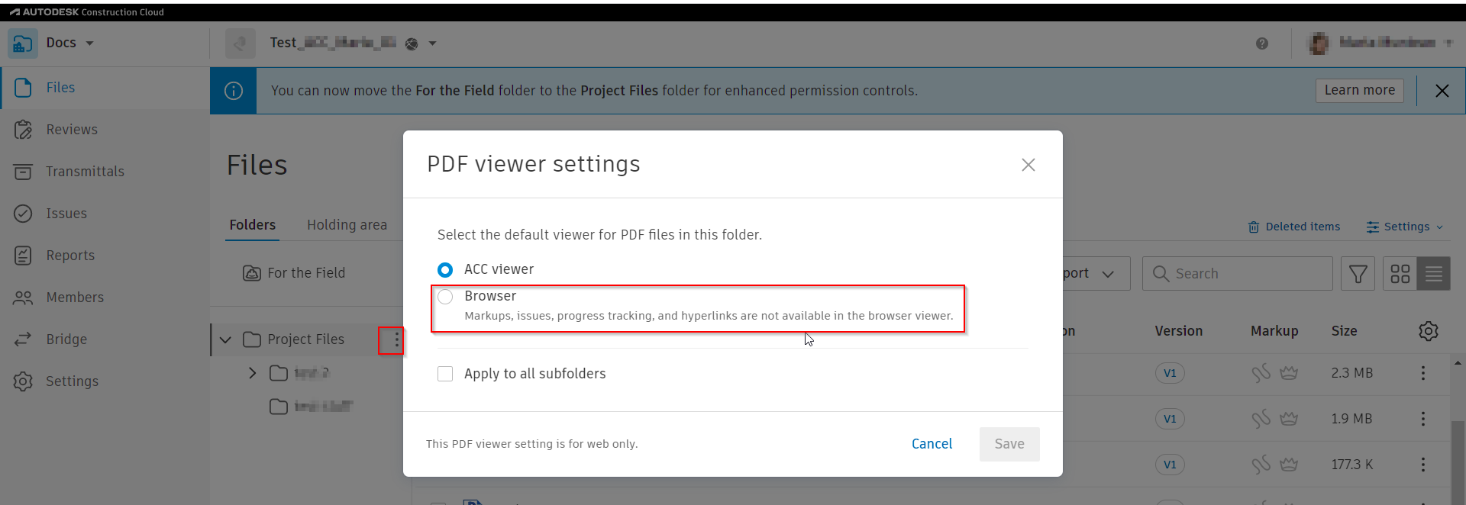Image resolution: width=1466 pixels, height=505 pixels.
Task: Enable Apply to all subfolders
Action: click(x=445, y=374)
